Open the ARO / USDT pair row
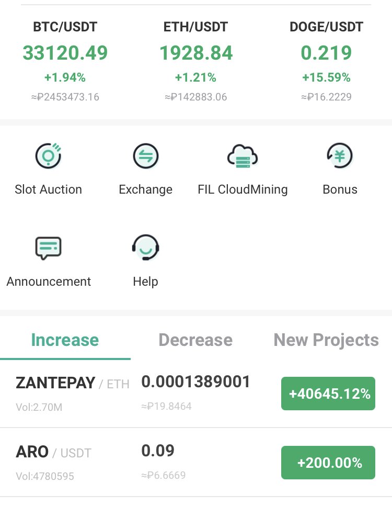Screen dimensions: 392x505 point(196,463)
